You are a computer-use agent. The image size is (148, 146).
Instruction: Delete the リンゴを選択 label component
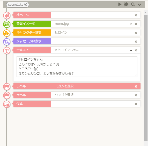tap(136, 95)
